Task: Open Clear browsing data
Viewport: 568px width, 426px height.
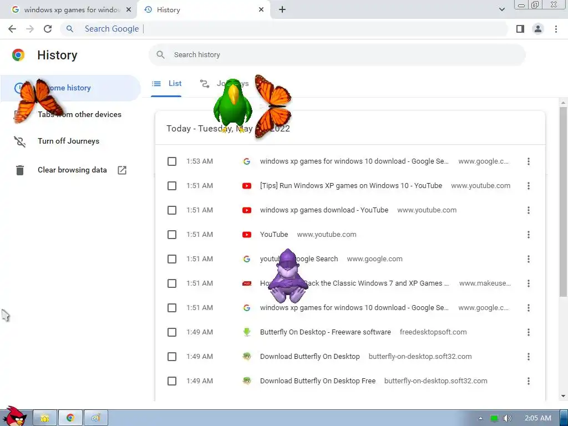Action: (x=72, y=170)
